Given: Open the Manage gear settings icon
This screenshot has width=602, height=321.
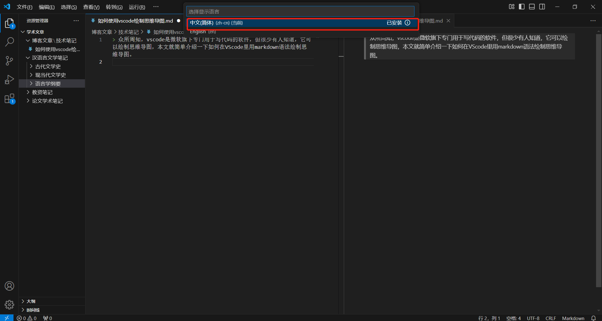Looking at the screenshot, I should coord(9,304).
